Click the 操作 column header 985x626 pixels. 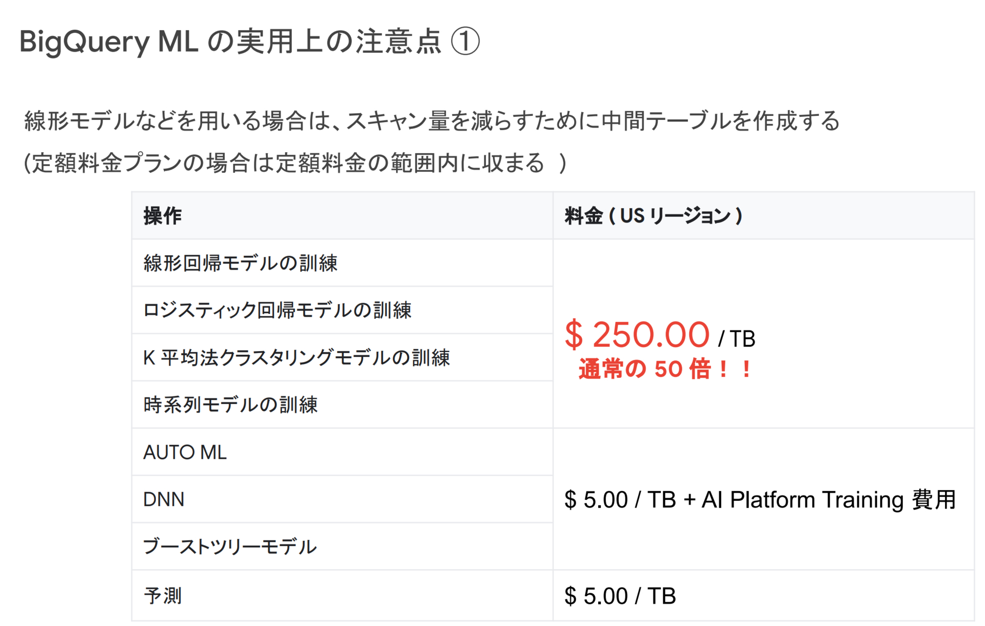(342, 215)
